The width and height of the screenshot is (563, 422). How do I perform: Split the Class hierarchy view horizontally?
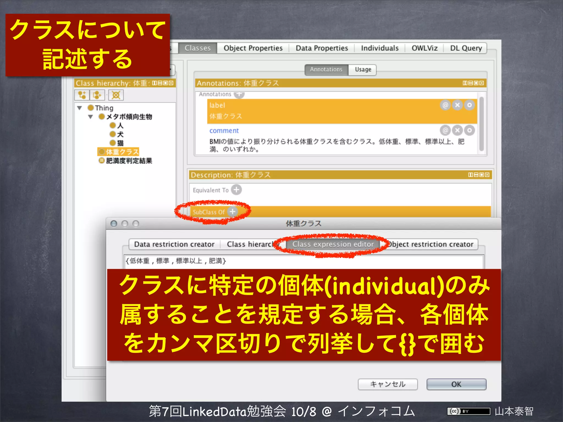tap(160, 83)
